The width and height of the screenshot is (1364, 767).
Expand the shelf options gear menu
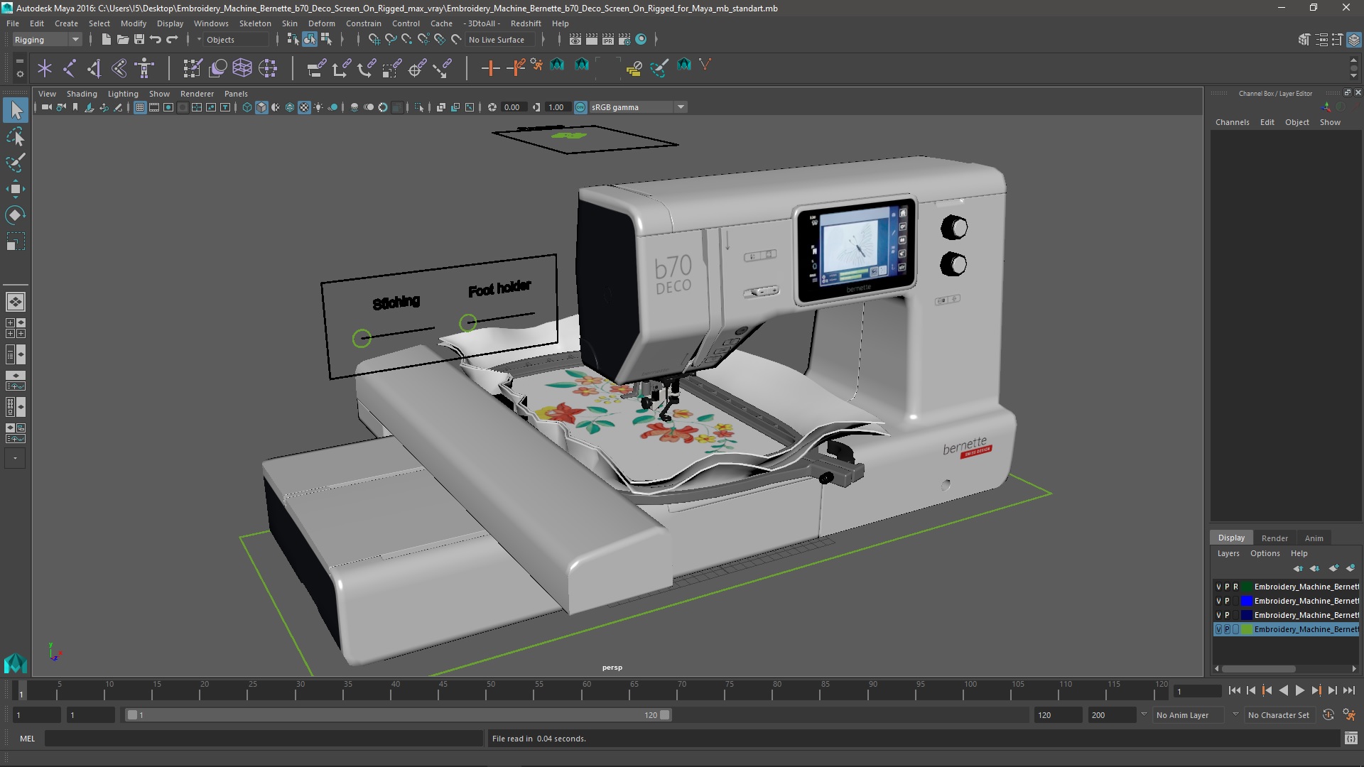(x=19, y=73)
